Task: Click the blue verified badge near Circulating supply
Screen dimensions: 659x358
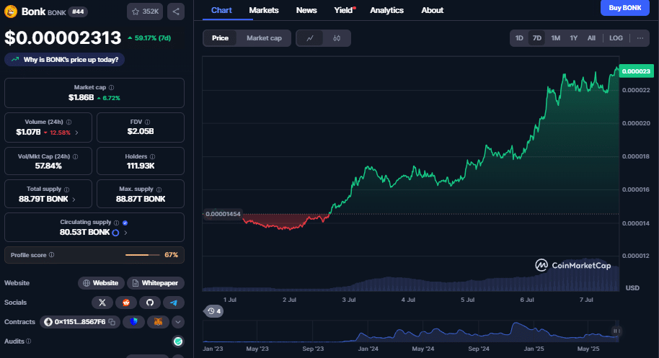Action: pos(125,223)
